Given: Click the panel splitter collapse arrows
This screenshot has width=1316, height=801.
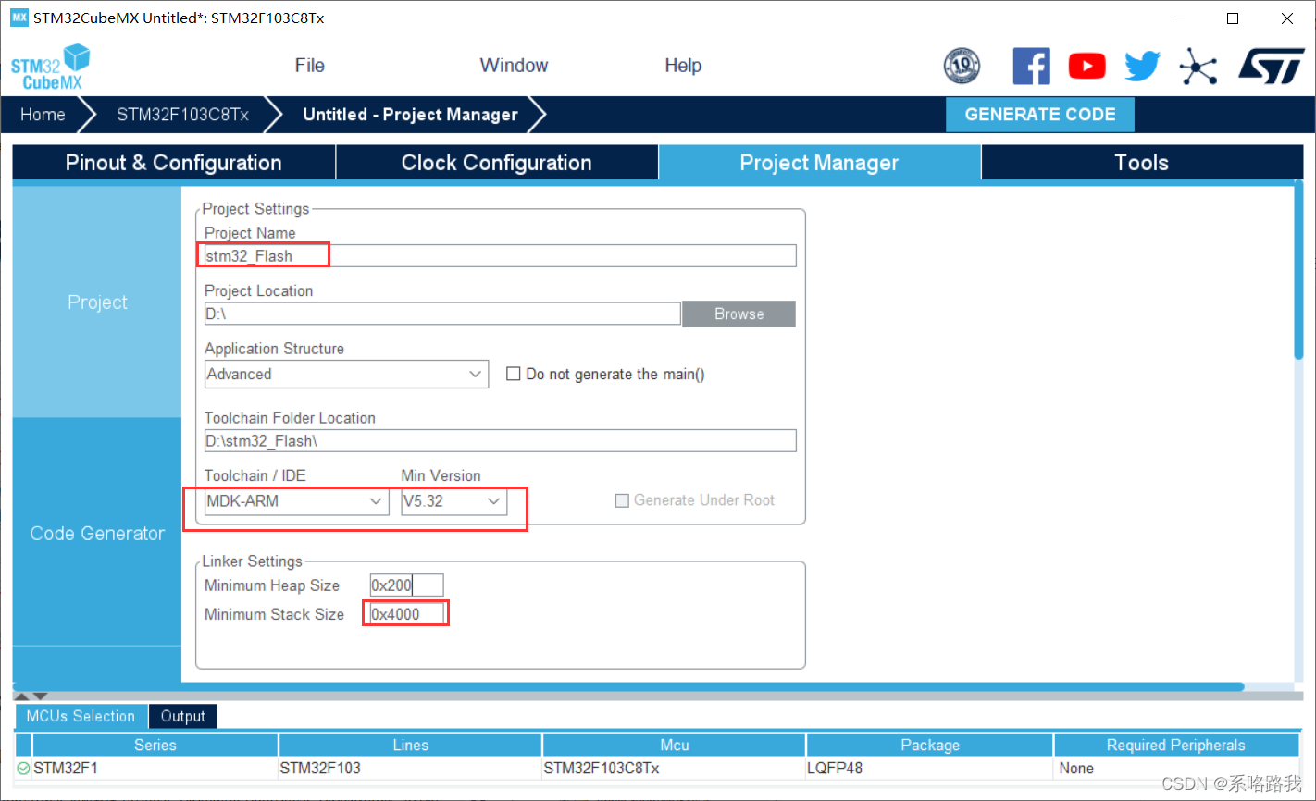Looking at the screenshot, I should pyautogui.click(x=31, y=696).
